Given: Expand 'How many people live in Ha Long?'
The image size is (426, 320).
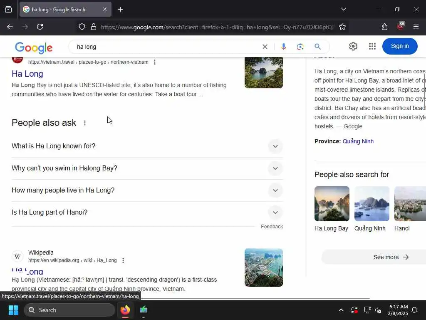Looking at the screenshot, I should click(x=147, y=190).
